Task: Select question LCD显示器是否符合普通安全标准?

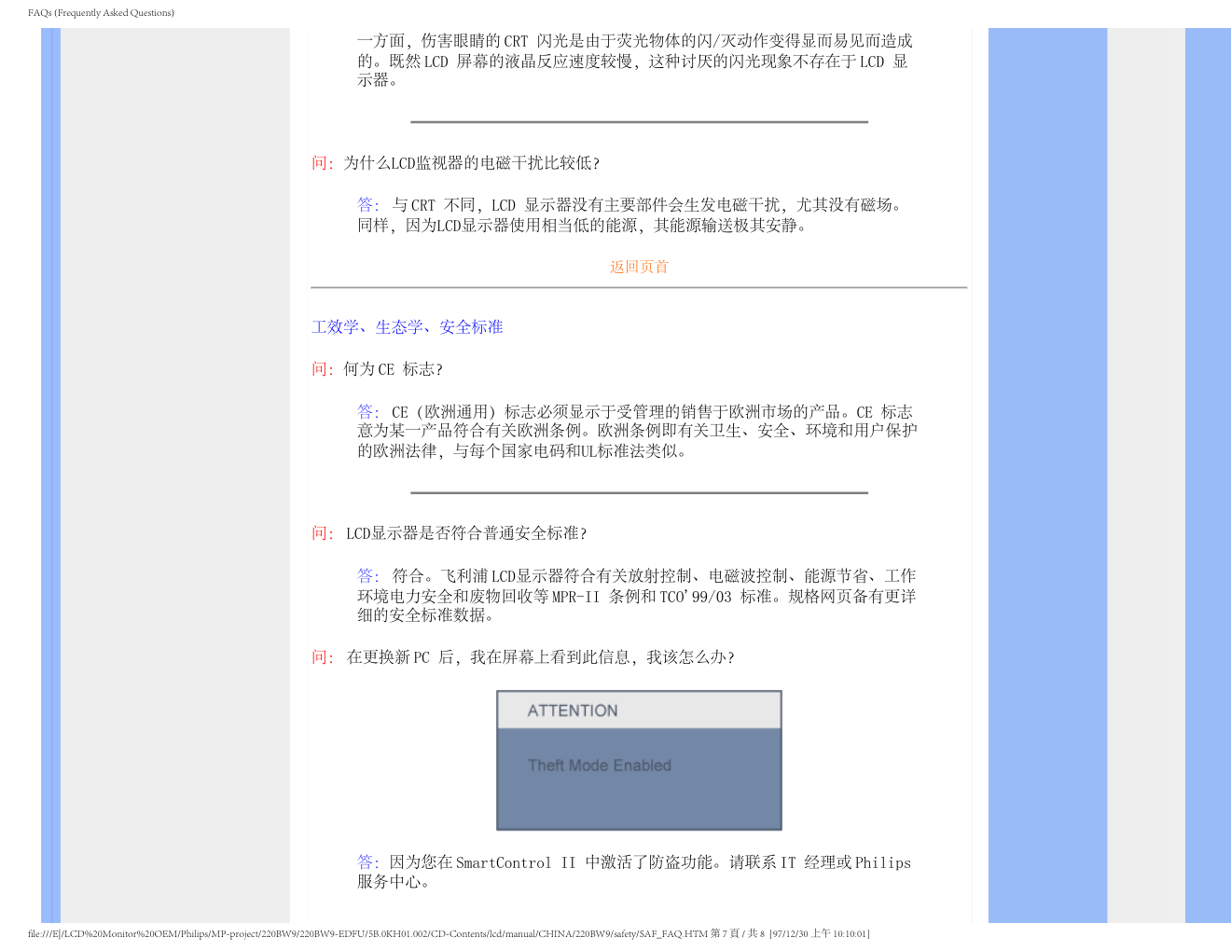Action: (x=466, y=533)
